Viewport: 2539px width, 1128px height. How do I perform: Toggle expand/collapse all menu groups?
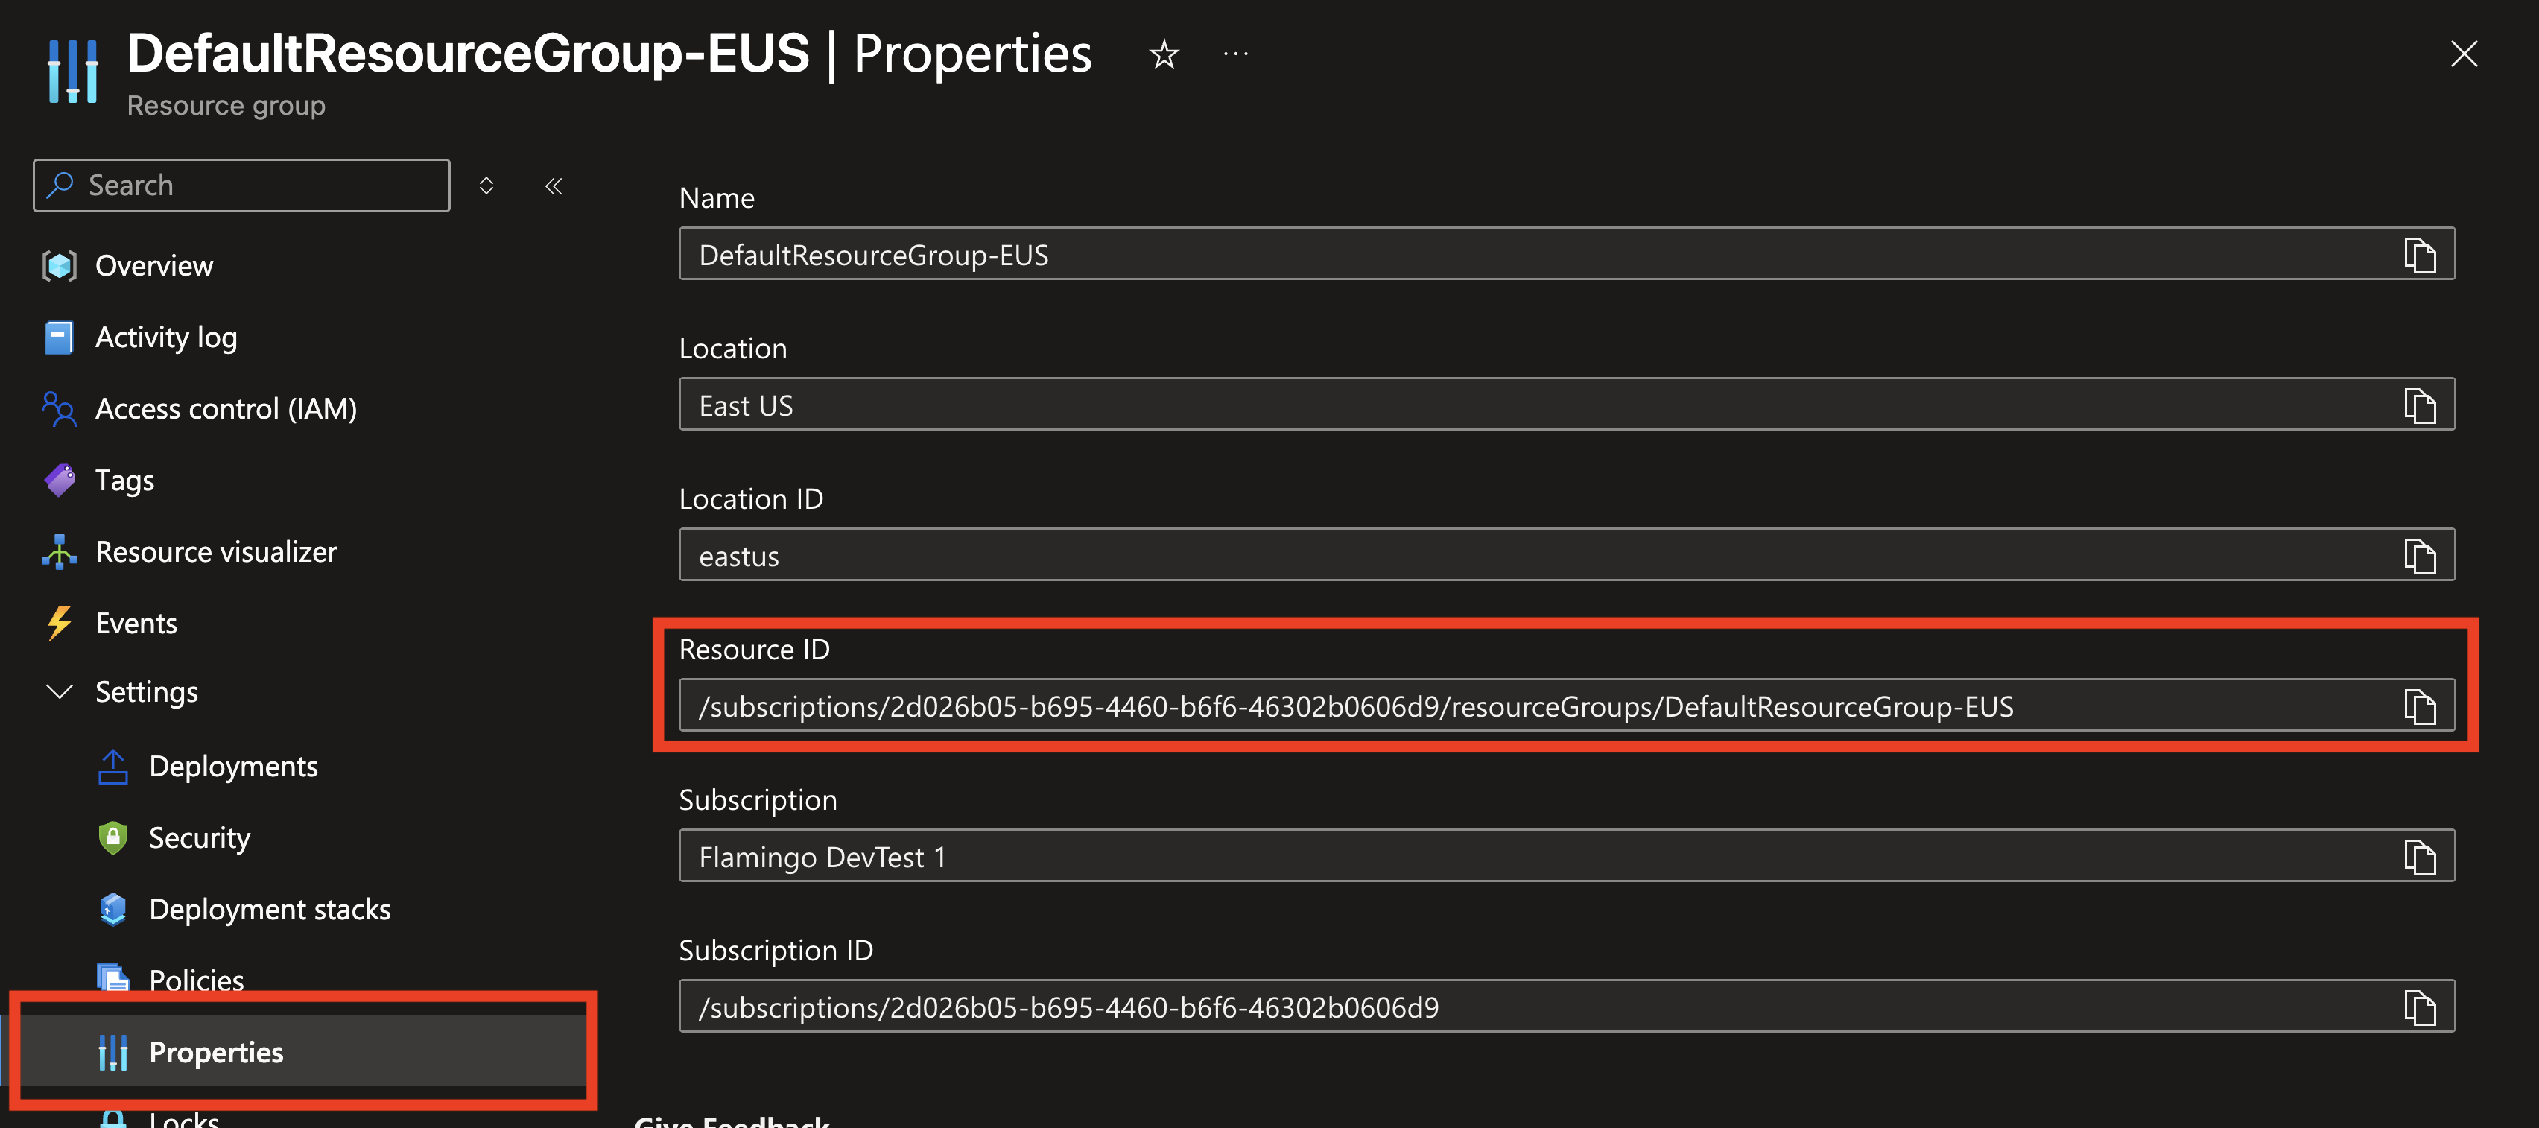(x=486, y=186)
